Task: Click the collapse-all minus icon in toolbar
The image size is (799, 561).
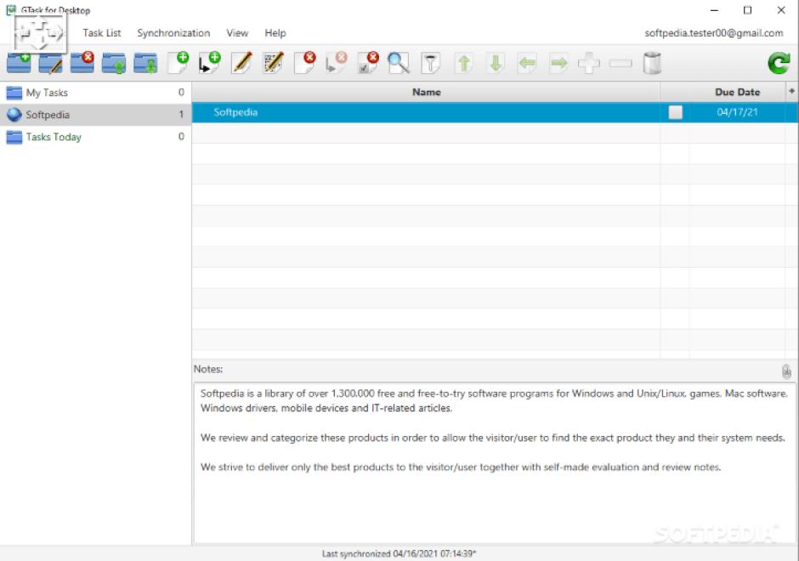Action: pyautogui.click(x=620, y=64)
